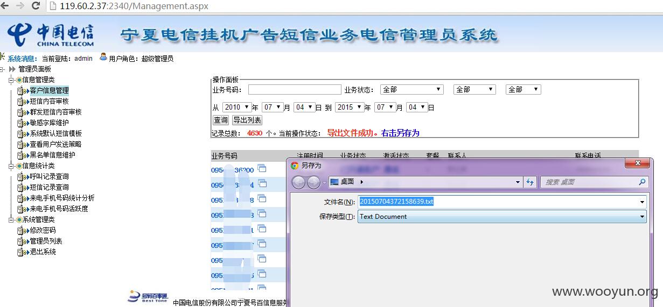Click the 信息管理类 category icon

[x=19, y=80]
